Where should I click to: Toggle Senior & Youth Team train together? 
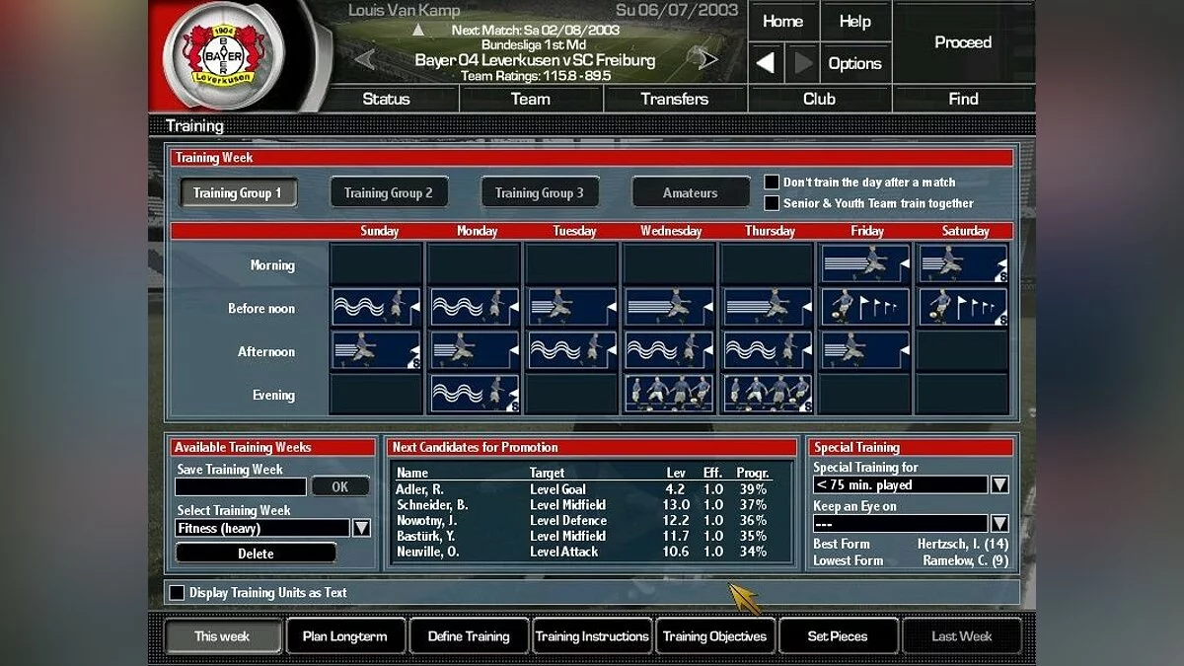772,203
